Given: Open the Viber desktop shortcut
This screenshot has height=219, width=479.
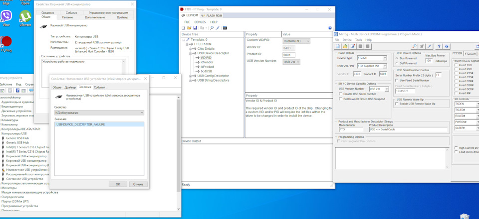Looking at the screenshot, I should pyautogui.click(x=6, y=18).
